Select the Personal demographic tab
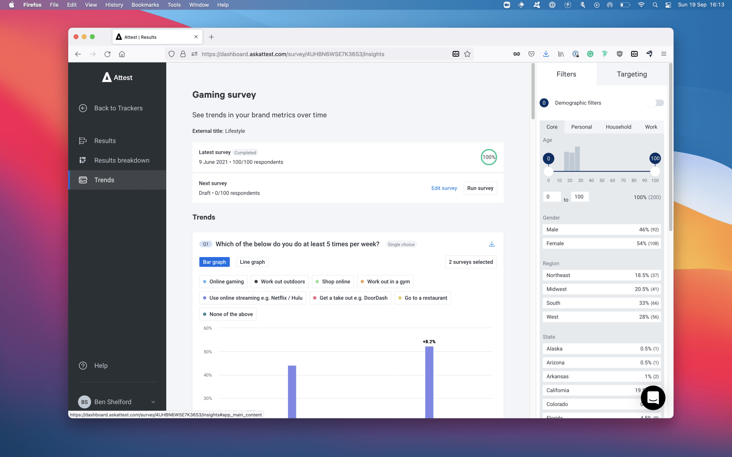732x457 pixels. (x=582, y=127)
